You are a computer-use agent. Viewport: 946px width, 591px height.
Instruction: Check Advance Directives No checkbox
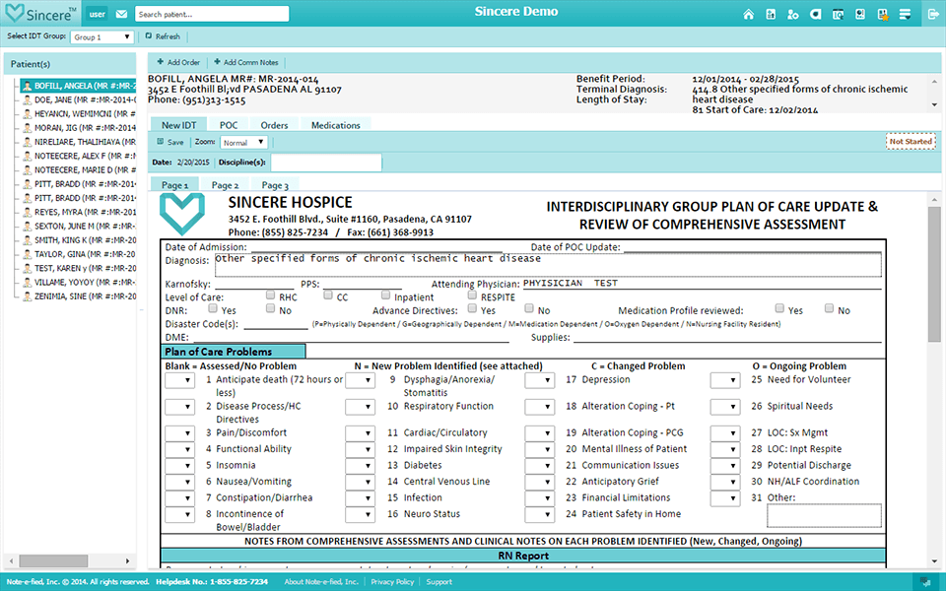pyautogui.click(x=529, y=308)
